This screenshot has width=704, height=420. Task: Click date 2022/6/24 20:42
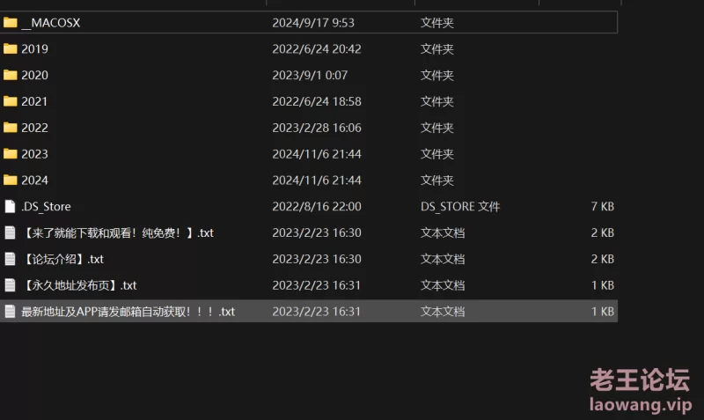(x=317, y=49)
